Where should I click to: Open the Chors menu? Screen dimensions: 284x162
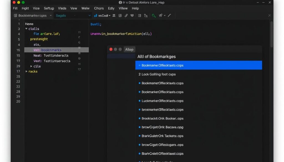click(x=99, y=8)
